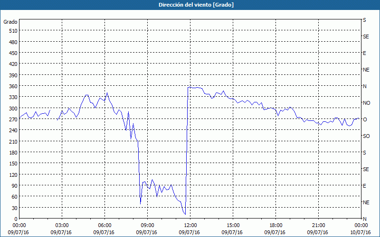Click the chart title "Dirección del viento [Grado]"
This screenshot has height=237, width=380.
[x=196, y=5]
